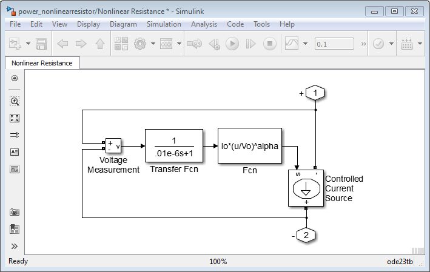Image resolution: width=430 pixels, height=272 pixels.
Task: Click the Up to Parent arrow
Action: [x=100, y=44]
